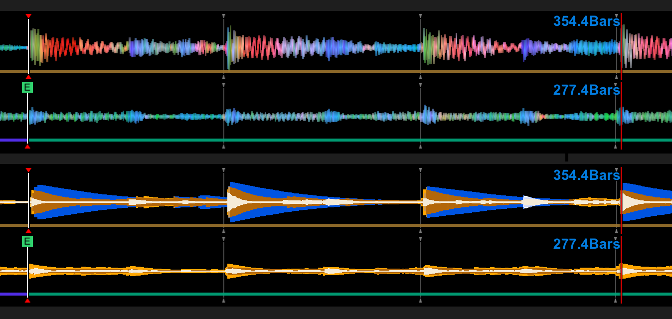Click the 277.4Bars label on the RGB waveform
672x319 pixels.
(586, 90)
